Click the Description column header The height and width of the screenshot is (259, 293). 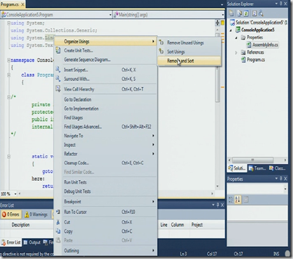[20, 225]
